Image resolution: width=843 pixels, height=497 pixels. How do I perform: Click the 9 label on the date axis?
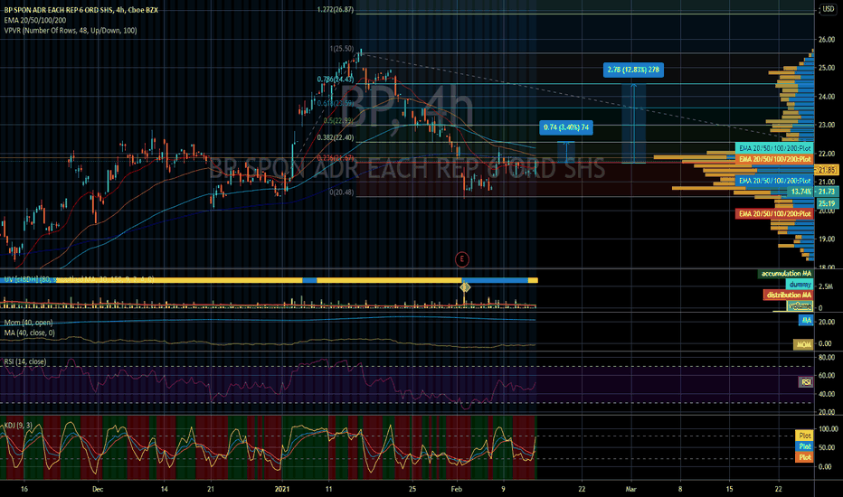(x=503, y=489)
